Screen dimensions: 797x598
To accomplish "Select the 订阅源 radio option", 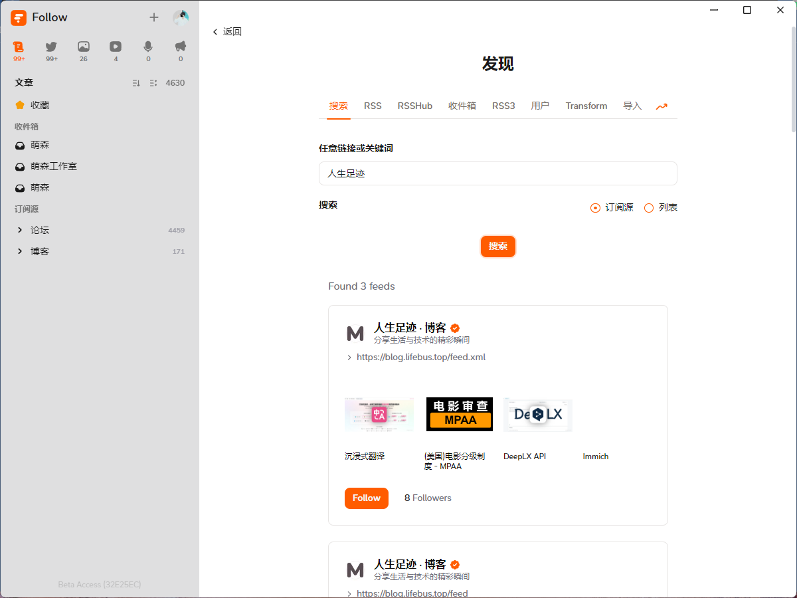I will pyautogui.click(x=595, y=208).
